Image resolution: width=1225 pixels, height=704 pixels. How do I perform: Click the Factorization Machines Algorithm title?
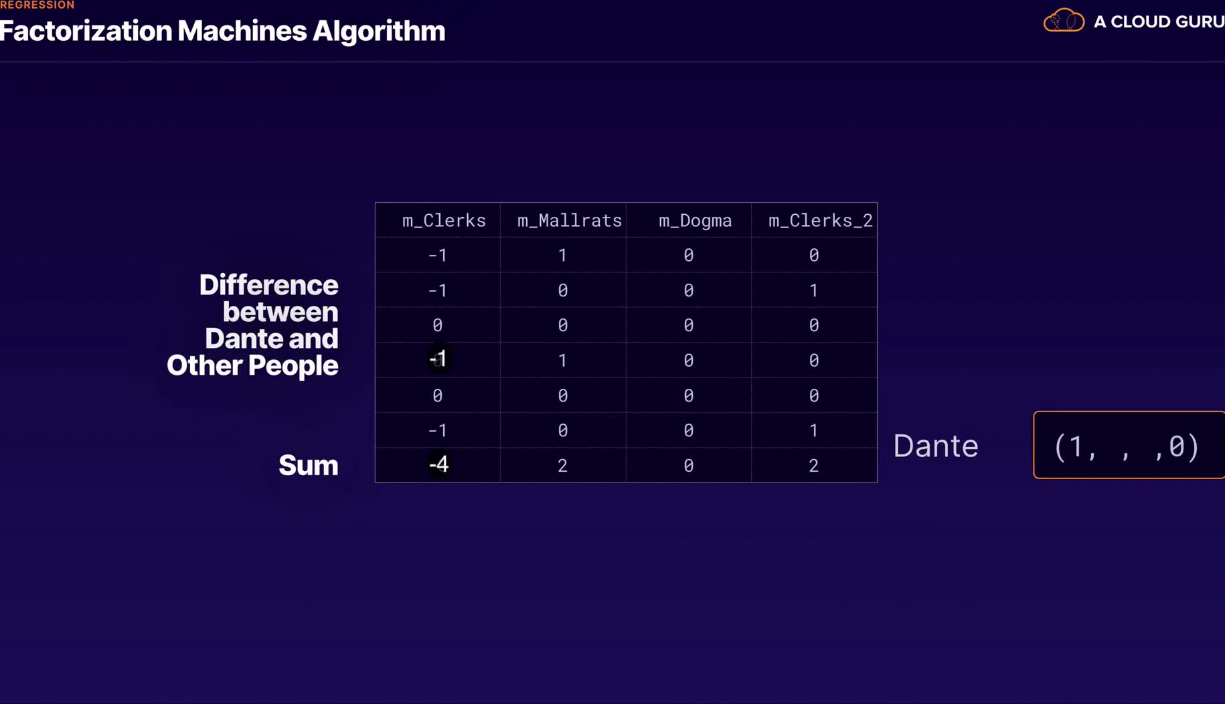pyautogui.click(x=222, y=31)
